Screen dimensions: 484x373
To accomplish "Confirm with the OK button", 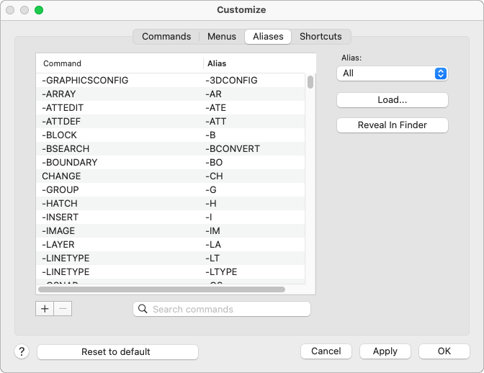I will (444, 351).
